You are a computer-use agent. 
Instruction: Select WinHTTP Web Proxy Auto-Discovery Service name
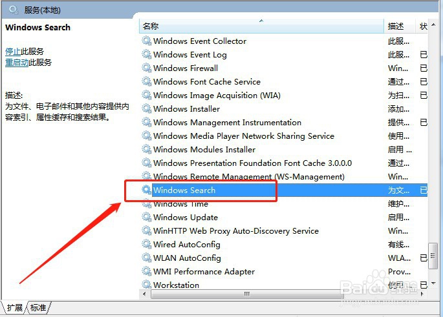coord(236,230)
